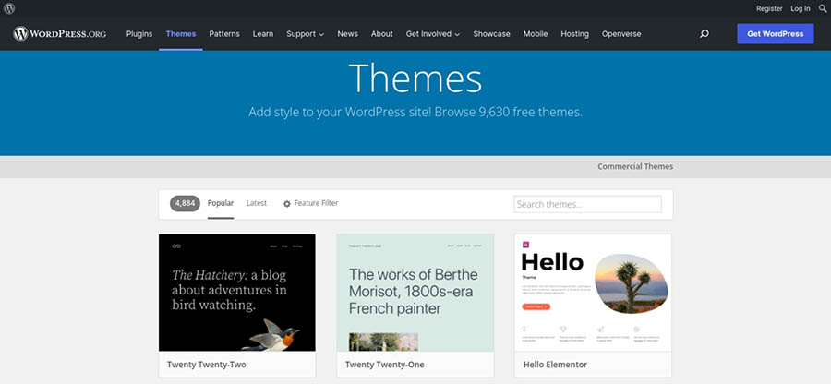Click the WordPress.org site logo
The width and height of the screenshot is (831, 384).
point(60,34)
